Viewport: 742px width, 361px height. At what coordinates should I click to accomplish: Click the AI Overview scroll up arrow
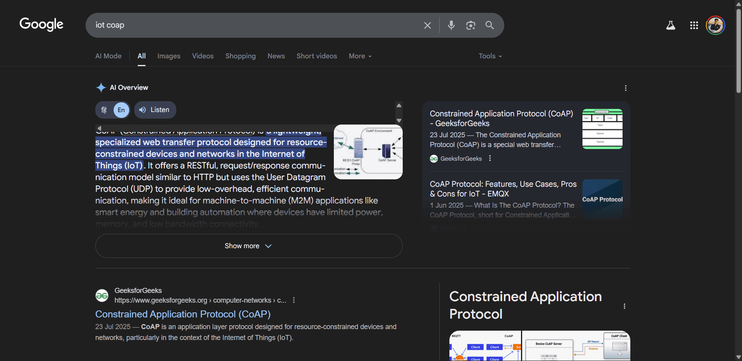(x=399, y=105)
